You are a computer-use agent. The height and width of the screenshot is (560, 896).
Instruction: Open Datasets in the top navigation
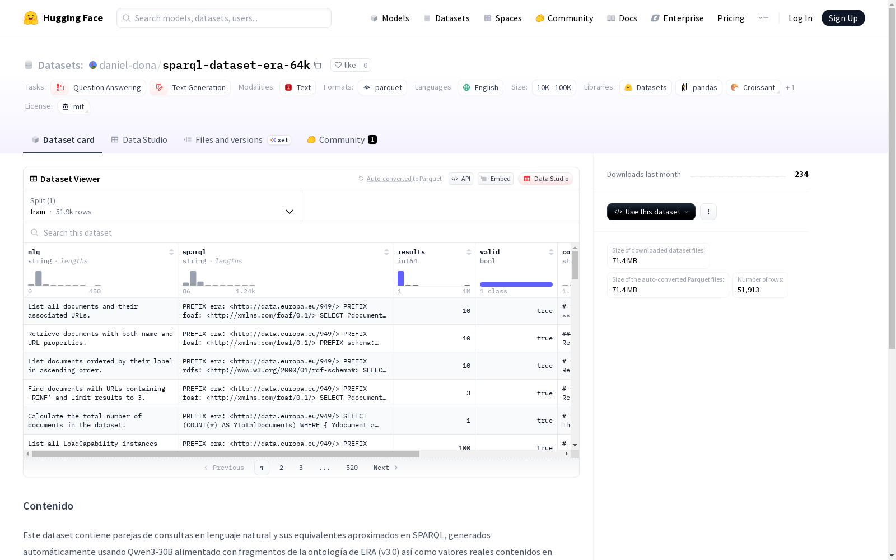tap(446, 18)
